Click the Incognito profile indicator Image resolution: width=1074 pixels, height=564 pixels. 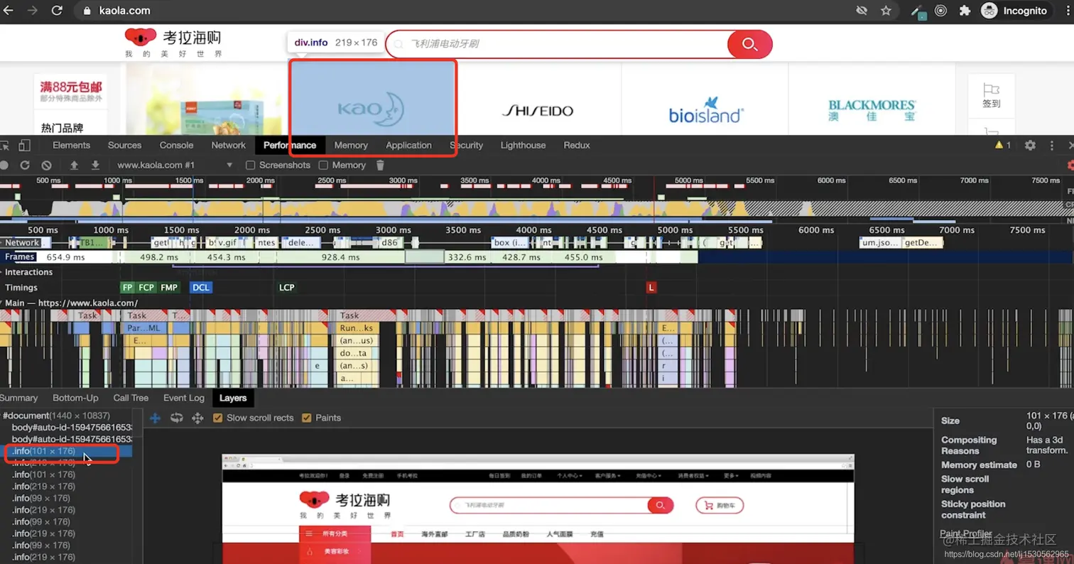click(x=1014, y=11)
